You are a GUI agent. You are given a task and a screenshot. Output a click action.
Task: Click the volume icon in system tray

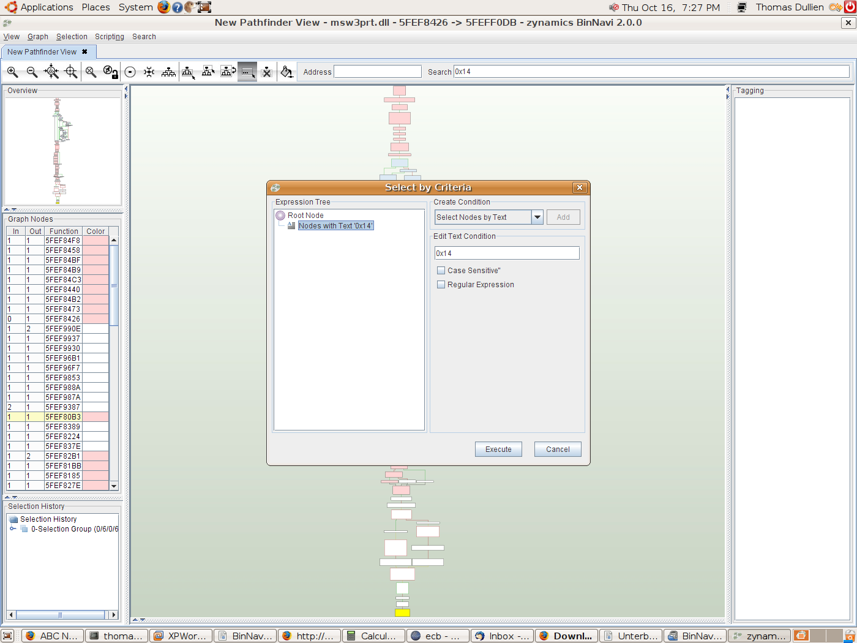[614, 7]
